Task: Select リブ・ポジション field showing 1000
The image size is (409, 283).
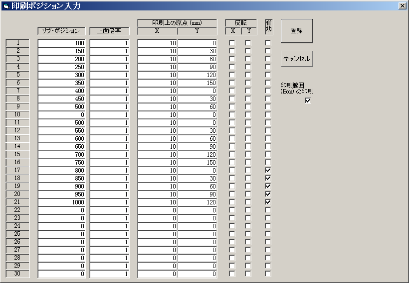Action: [x=61, y=202]
